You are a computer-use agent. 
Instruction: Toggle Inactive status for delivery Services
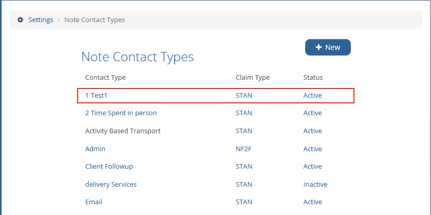click(315, 184)
